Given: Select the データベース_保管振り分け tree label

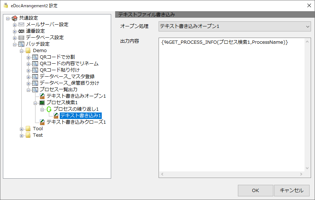Looking at the screenshot, I should pyautogui.click(x=70, y=83).
